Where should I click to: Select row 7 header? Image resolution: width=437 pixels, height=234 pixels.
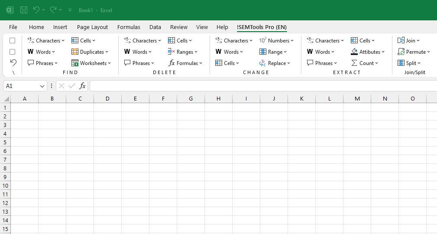point(5,160)
